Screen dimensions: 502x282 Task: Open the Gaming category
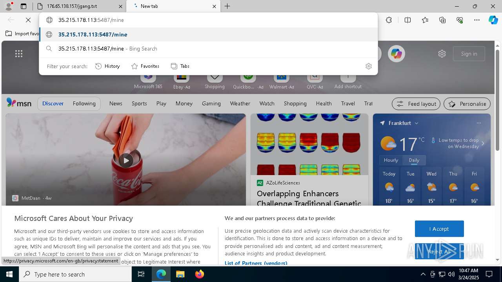click(211, 103)
